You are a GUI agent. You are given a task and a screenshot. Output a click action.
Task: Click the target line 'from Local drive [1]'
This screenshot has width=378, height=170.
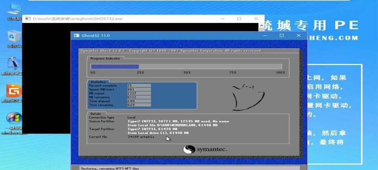pos(158,133)
